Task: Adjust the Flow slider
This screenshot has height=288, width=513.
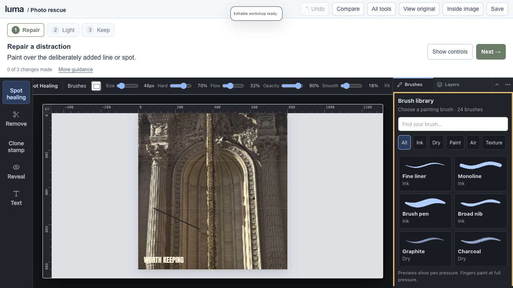Action: [233, 86]
